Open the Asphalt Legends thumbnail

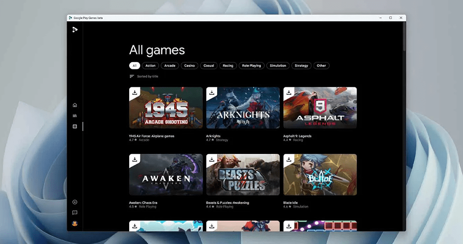click(320, 108)
